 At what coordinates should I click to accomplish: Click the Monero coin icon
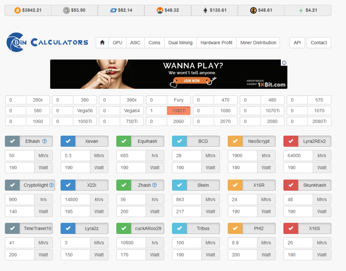pos(160,10)
